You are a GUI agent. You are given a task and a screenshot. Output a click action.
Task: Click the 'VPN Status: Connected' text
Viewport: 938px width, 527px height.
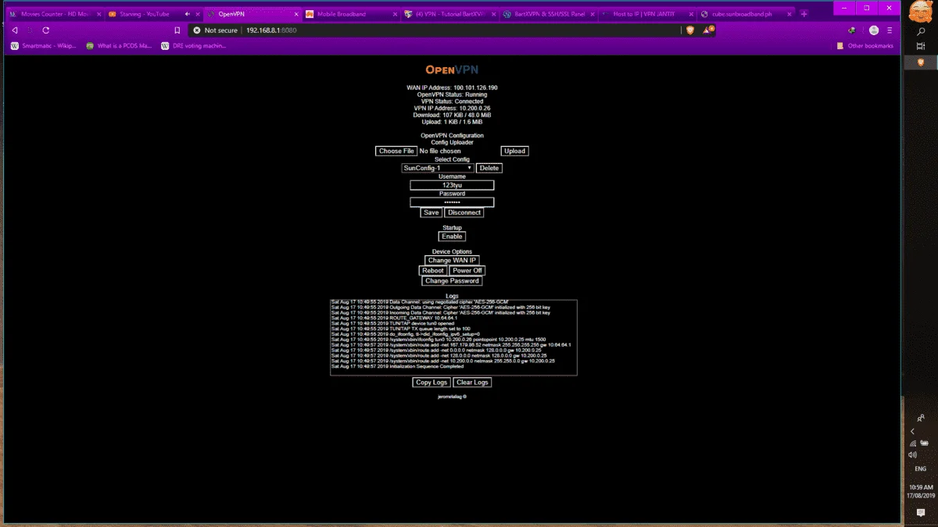(452, 101)
